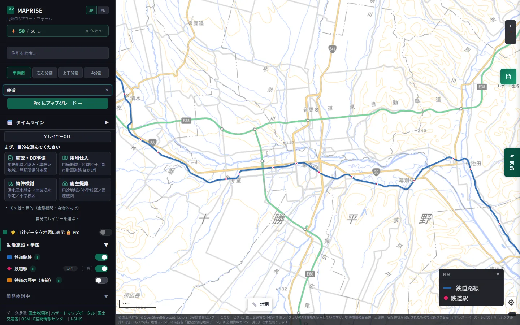Click Pro にアップグレード button

click(58, 103)
